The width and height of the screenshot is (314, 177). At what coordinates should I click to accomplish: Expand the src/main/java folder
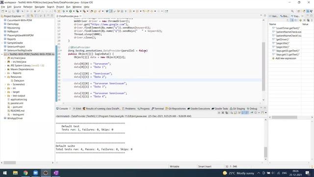coord(5,58)
